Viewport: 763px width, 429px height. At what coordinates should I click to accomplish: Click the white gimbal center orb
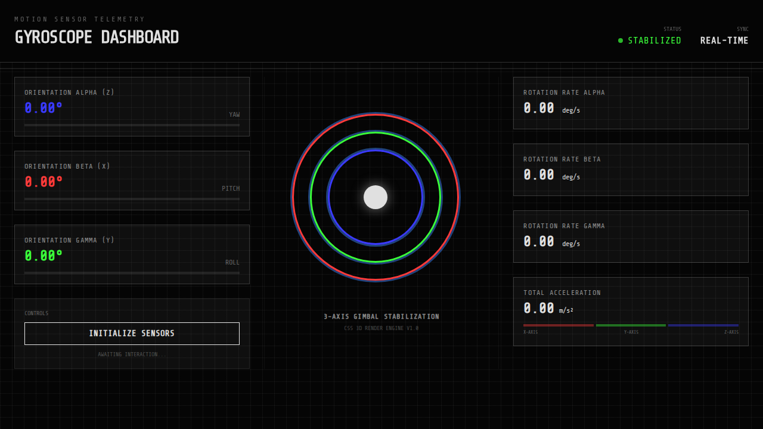pyautogui.click(x=375, y=197)
